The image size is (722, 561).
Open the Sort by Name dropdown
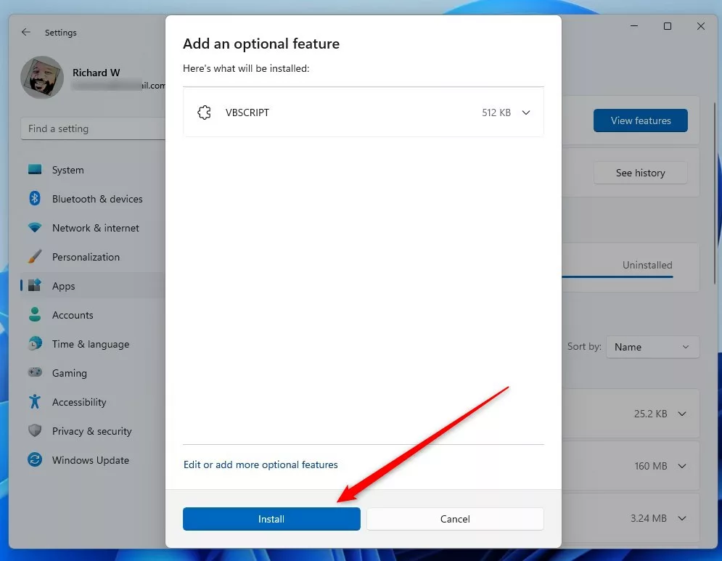click(652, 347)
